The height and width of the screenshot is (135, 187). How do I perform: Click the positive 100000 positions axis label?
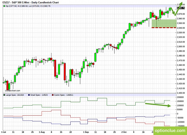point(180,106)
